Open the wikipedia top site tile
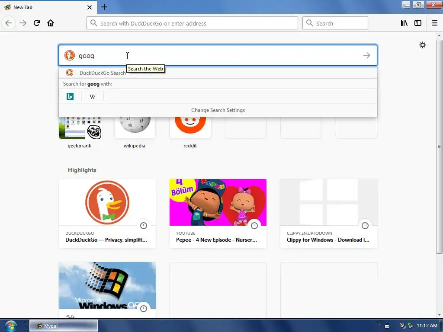Screen dimensions: 443x332 click(x=135, y=128)
